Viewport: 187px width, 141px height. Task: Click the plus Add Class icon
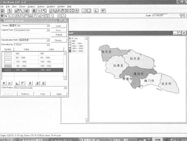(4, 83)
